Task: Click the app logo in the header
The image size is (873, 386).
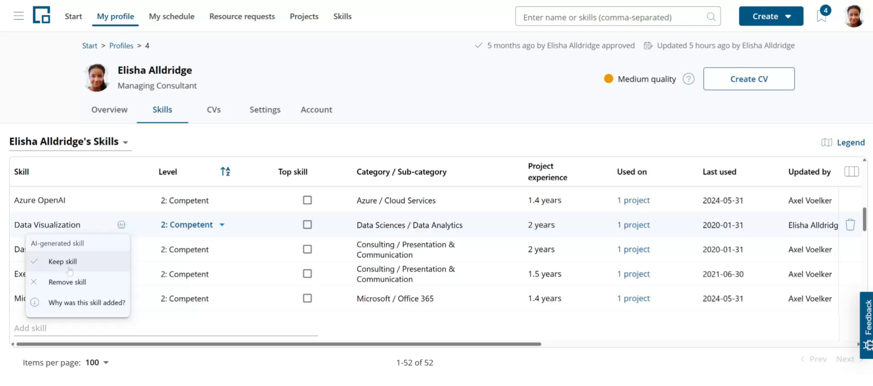Action: pos(41,15)
